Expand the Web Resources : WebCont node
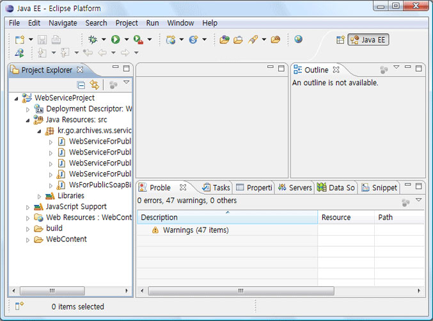Viewport: 433px width, 321px height. click(28, 218)
